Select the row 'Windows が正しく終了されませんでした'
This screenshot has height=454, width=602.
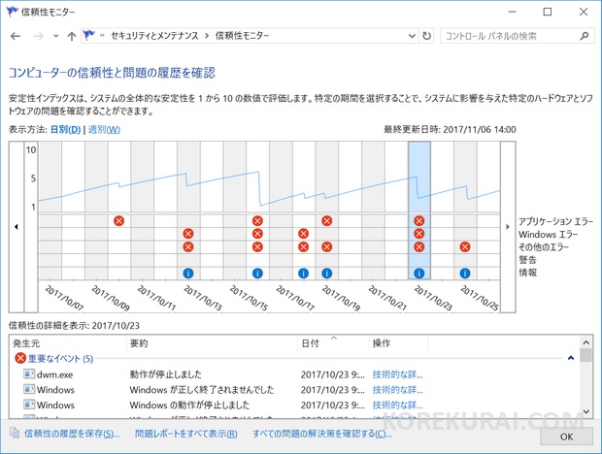click(295, 390)
